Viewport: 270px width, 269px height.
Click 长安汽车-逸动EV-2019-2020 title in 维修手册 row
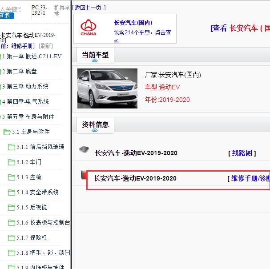[x=135, y=178]
